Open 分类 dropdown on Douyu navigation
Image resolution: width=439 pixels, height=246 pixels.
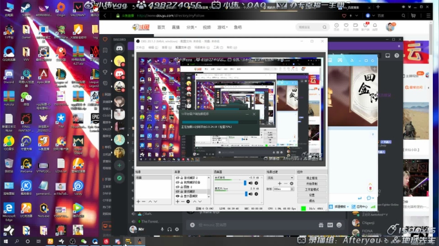pos(191,27)
